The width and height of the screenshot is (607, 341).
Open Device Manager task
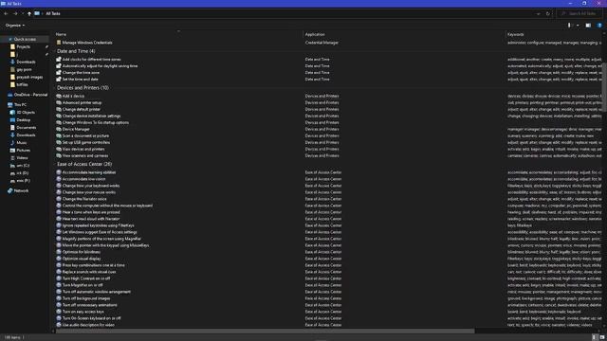point(76,129)
